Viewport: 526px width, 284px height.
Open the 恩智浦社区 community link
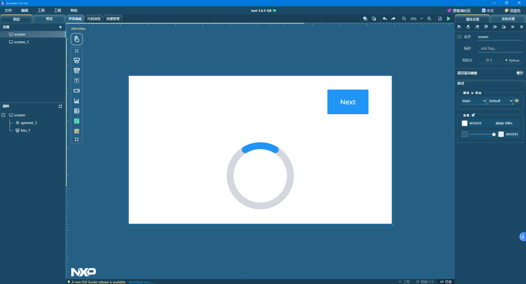[459, 10]
